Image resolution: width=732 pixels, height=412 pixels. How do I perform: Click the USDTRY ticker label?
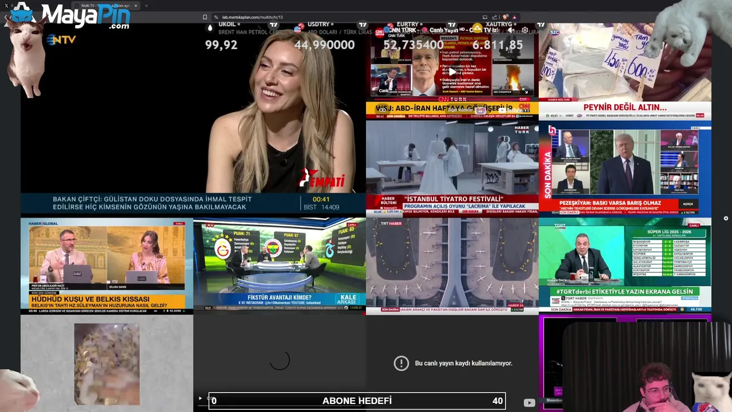[319, 25]
